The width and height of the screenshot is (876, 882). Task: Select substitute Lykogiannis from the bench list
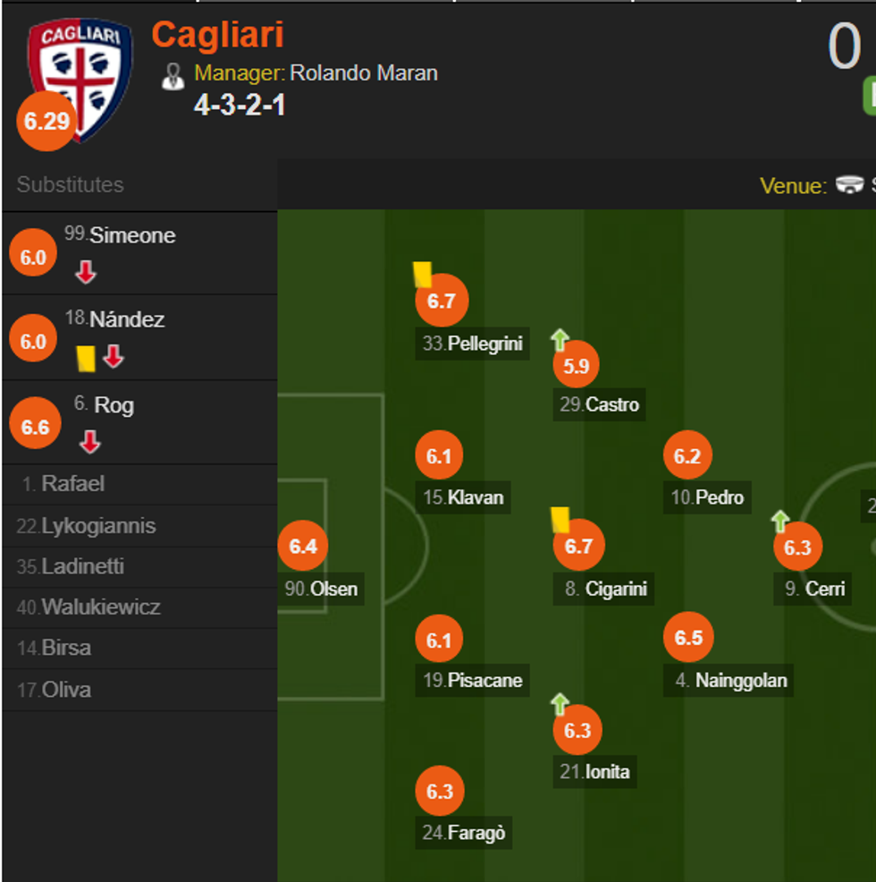click(x=98, y=526)
